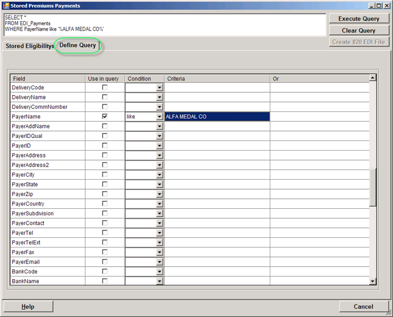Expand the BankName condition dropdown

tap(159, 281)
